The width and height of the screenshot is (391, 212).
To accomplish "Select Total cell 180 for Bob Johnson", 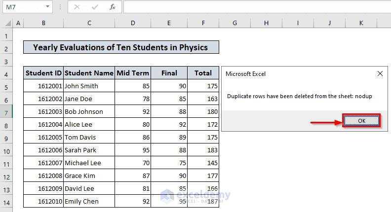I will pyautogui.click(x=203, y=111).
